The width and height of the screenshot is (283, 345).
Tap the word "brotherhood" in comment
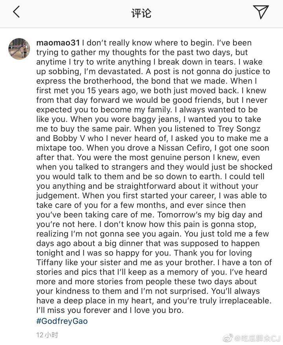coord(108,81)
